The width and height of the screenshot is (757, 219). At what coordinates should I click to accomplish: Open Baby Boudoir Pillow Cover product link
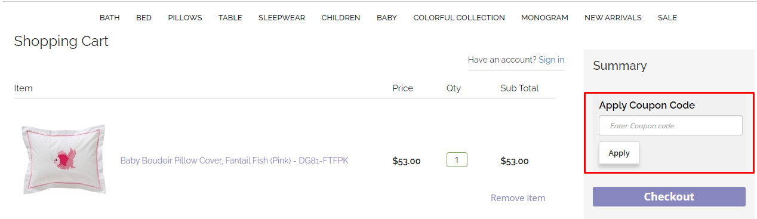(x=234, y=161)
